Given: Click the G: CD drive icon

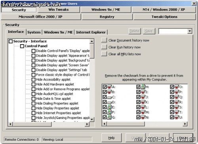Looking at the screenshot, I should (109, 117).
